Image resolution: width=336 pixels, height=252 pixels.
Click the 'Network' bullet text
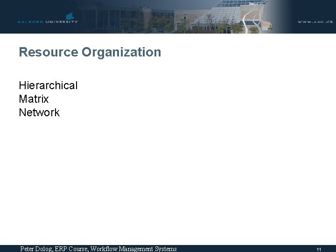click(39, 112)
